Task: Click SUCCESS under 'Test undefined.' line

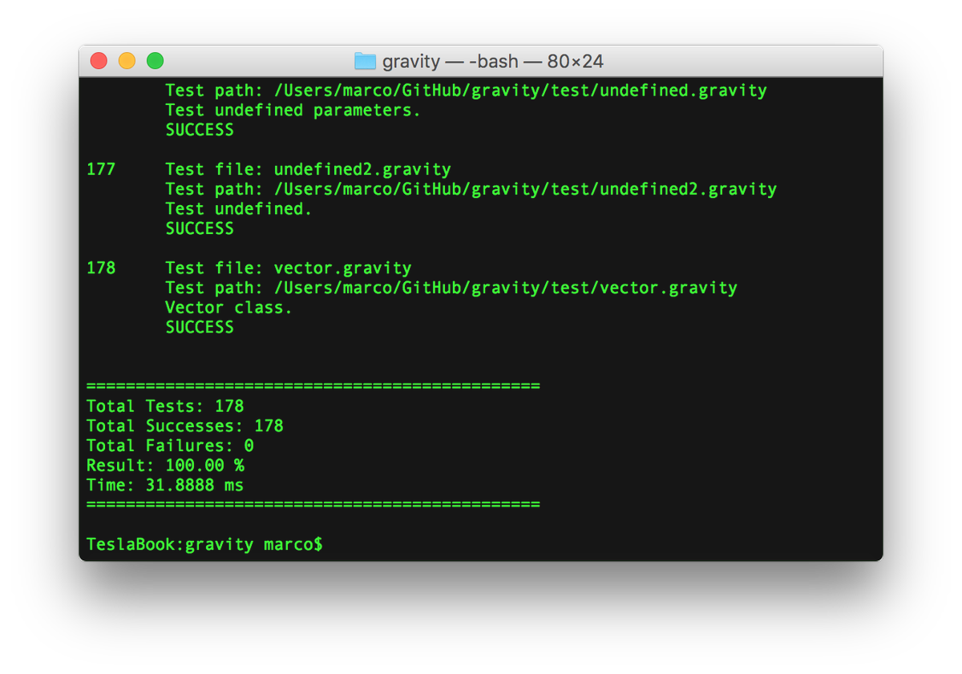Action: coord(200,228)
